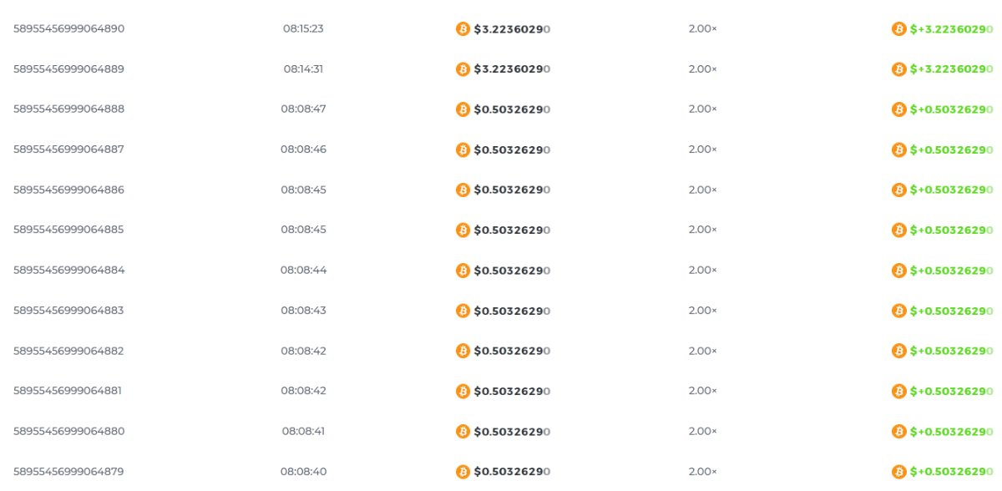This screenshot has width=1002, height=491.
Task: Click Bitcoin icon beside profit for ID ending 4889
Action: coord(898,69)
